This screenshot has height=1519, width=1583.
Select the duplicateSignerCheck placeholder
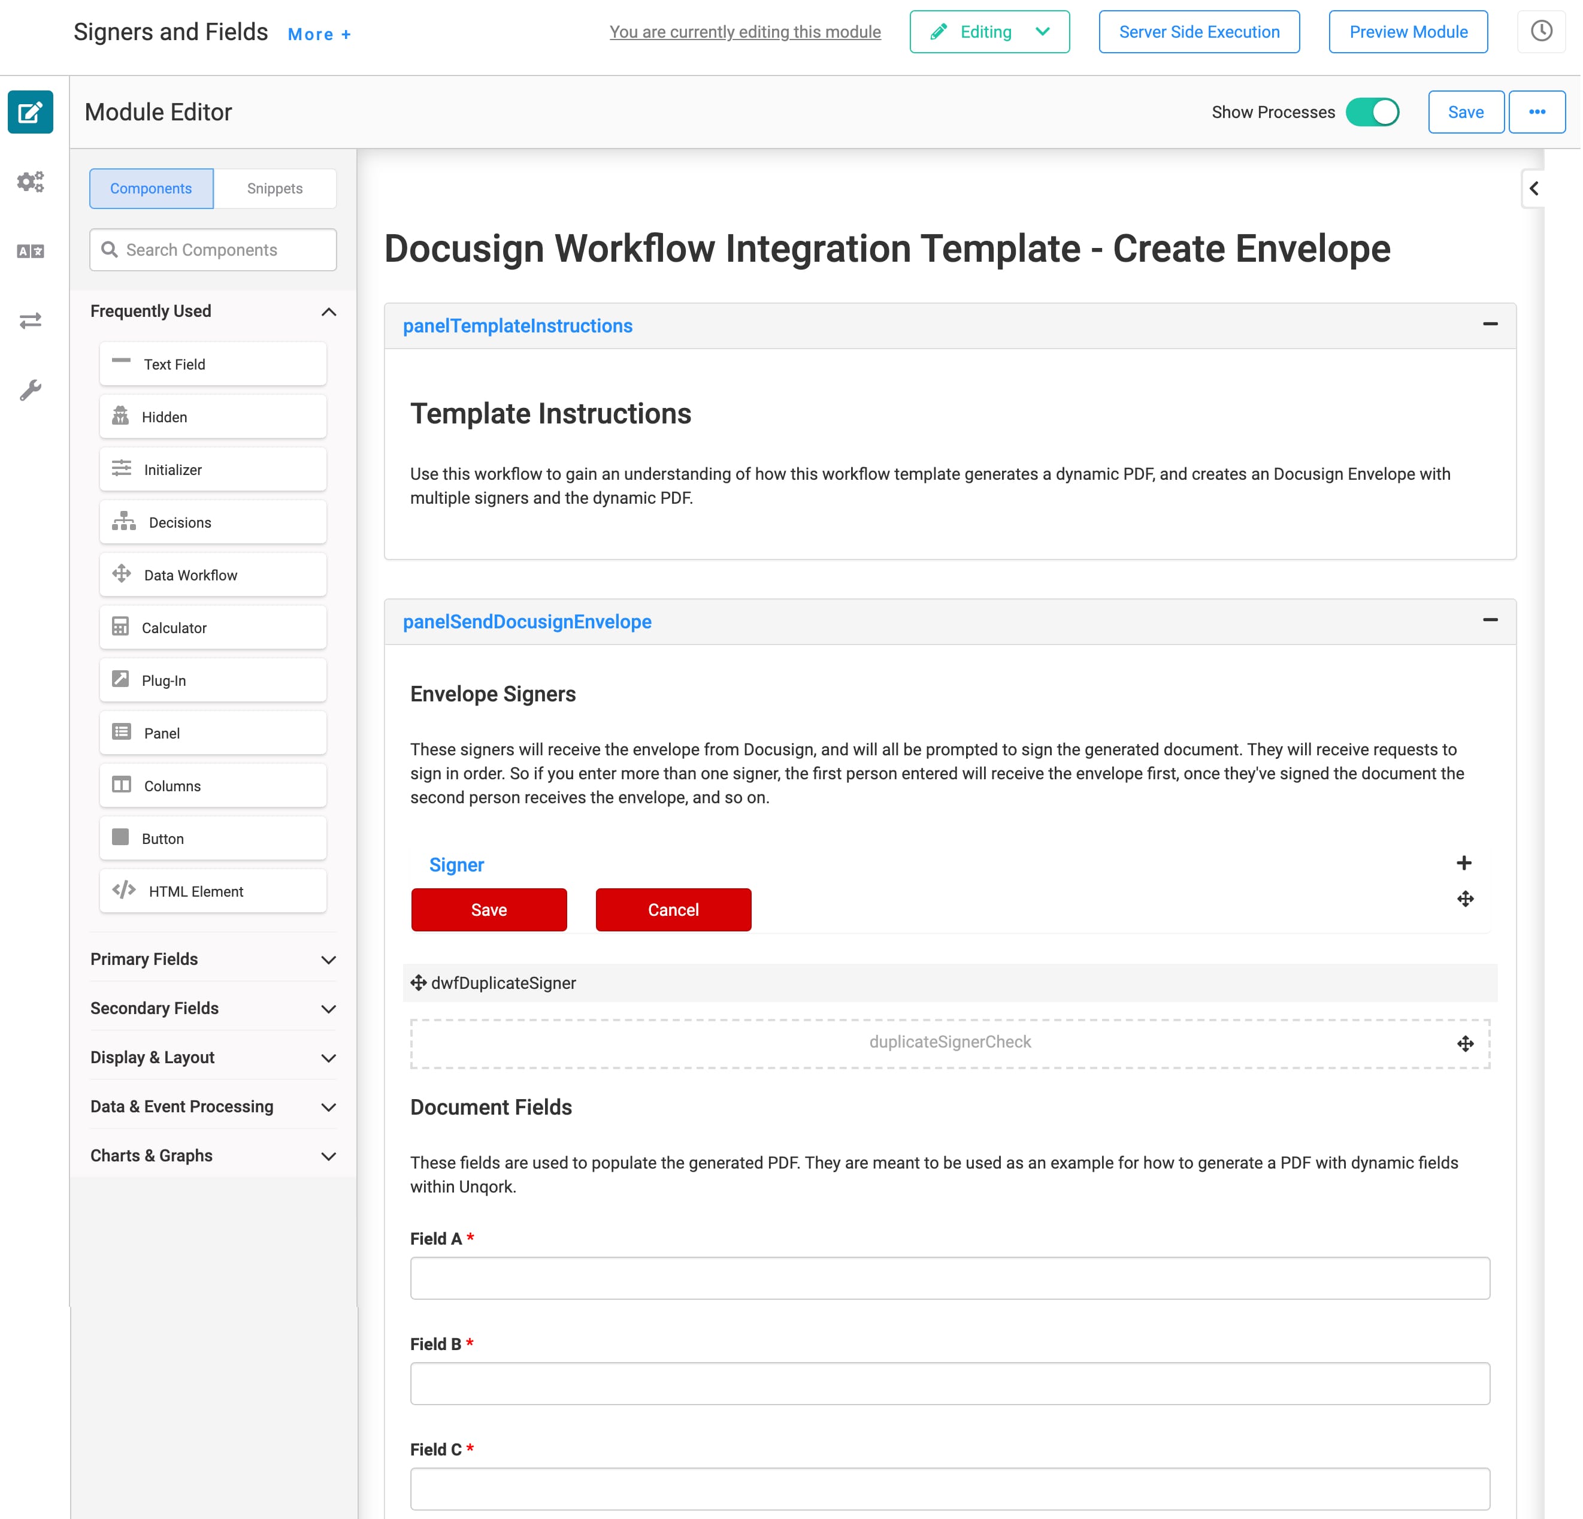tap(950, 1043)
